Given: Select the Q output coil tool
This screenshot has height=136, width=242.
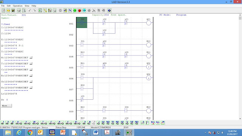Looking at the screenshot, I should [x=19, y=123].
